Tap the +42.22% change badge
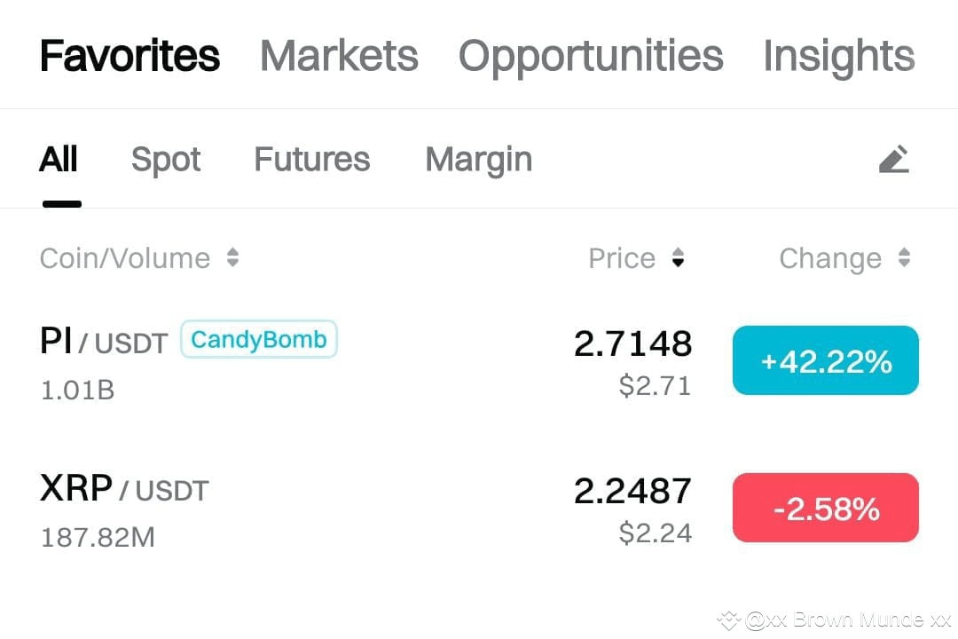The width and height of the screenshot is (958, 639). (826, 360)
